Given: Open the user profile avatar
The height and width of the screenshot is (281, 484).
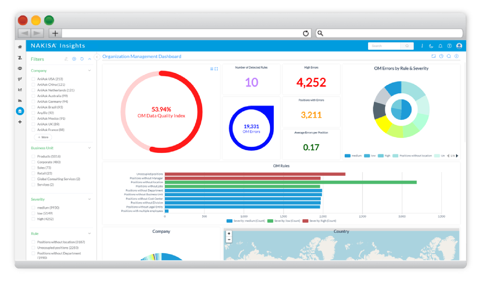Looking at the screenshot, I should coord(459,46).
